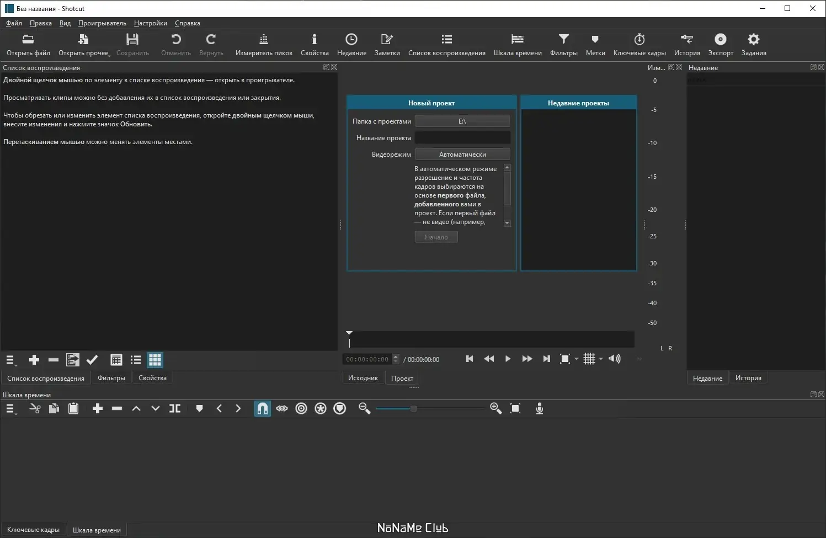Screen dimensions: 826x538
Task: Toggle scrub while dragging eye icon
Action: click(x=282, y=408)
